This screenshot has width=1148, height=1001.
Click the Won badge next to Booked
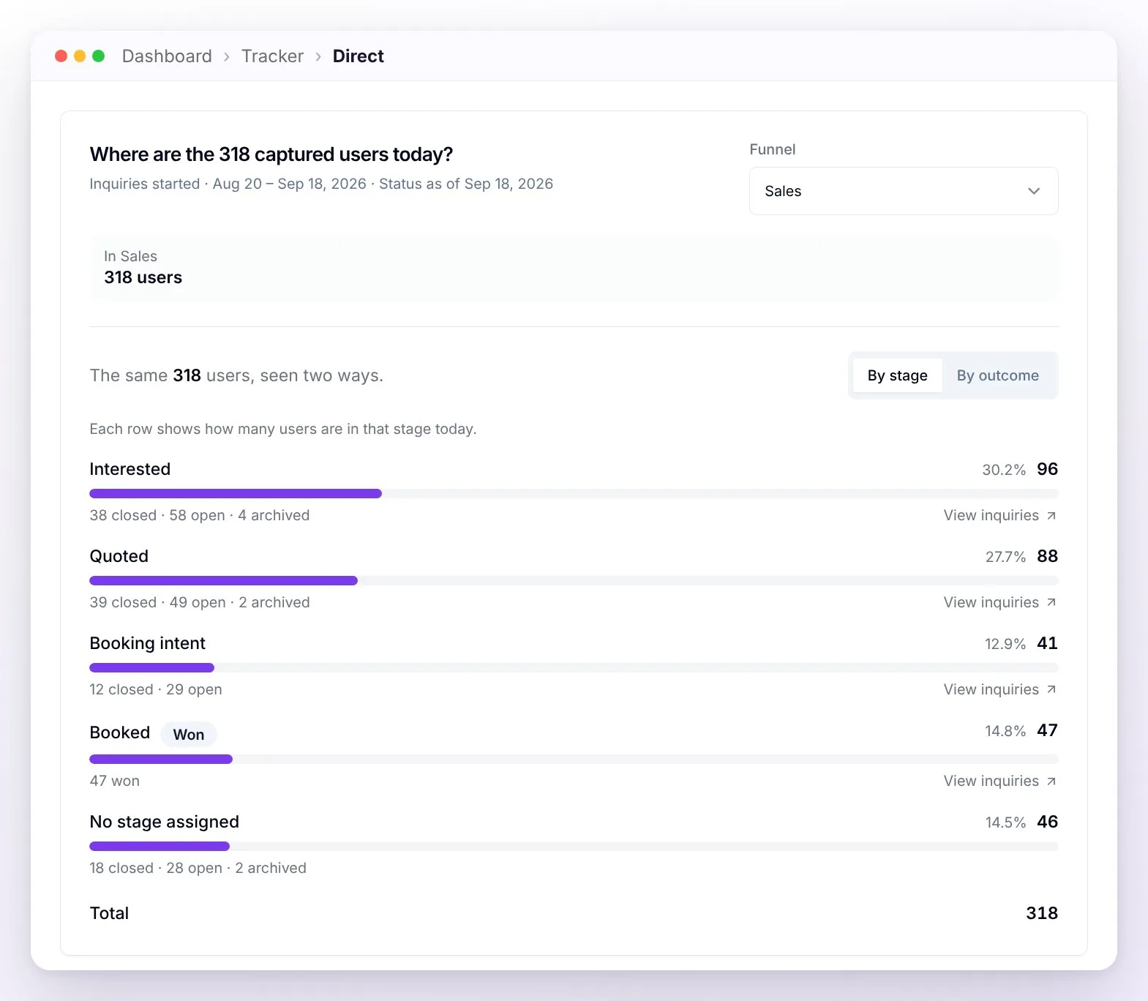click(x=189, y=735)
